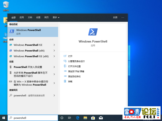This screenshot has width=162, height=121.
Task: Click Windows PowerShell ISE (x86) result text
Action: tap(31, 56)
